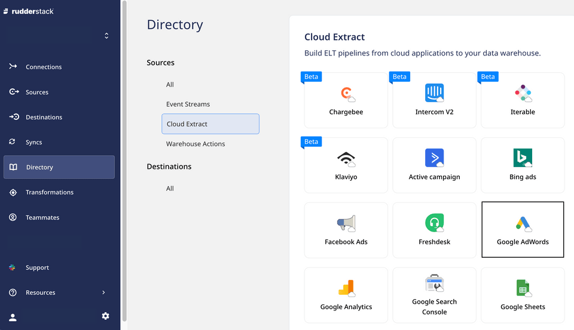Viewport: 574px width, 330px height.
Task: Open the Teammates page
Action: [x=42, y=217]
